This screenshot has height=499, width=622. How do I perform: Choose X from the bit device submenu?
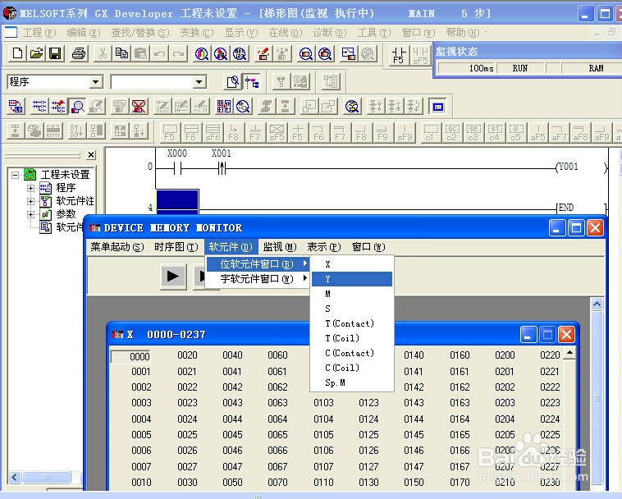click(352, 264)
